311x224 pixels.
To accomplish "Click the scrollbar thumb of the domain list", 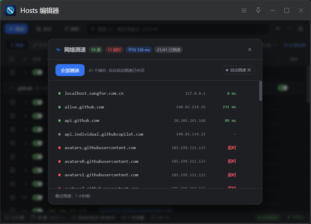I will 261,91.
